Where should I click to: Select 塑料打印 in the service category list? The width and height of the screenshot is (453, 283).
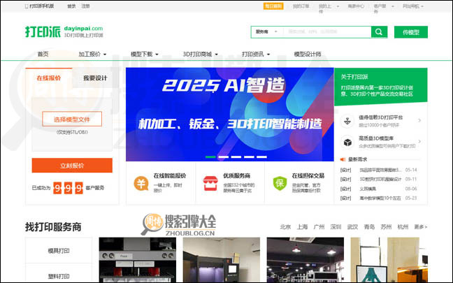[x=59, y=276]
